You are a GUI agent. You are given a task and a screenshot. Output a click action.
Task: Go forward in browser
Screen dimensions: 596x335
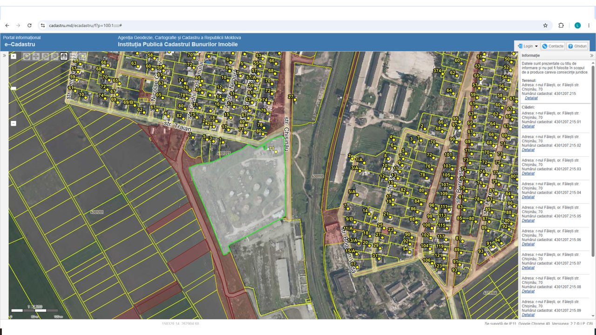click(x=18, y=26)
